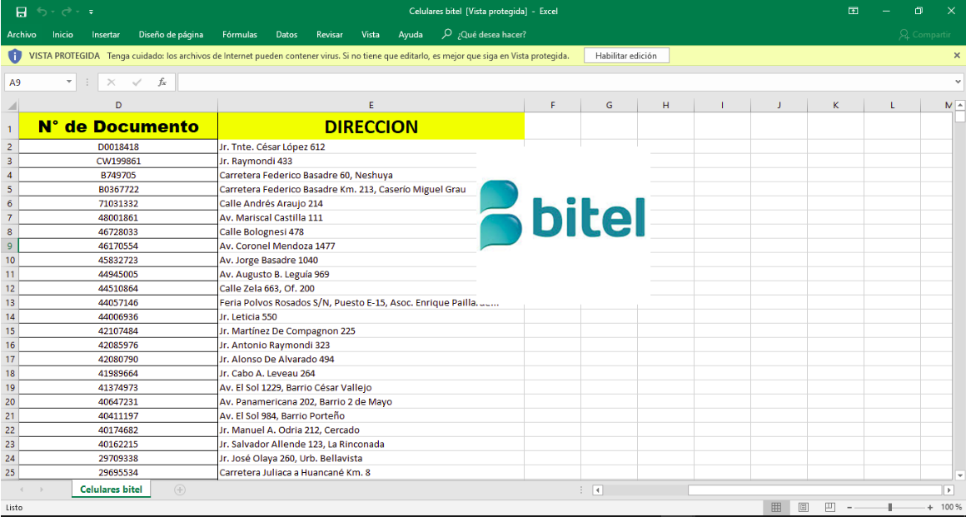
Task: Click the horizontal scrollbar left arrow
Action: click(x=598, y=490)
